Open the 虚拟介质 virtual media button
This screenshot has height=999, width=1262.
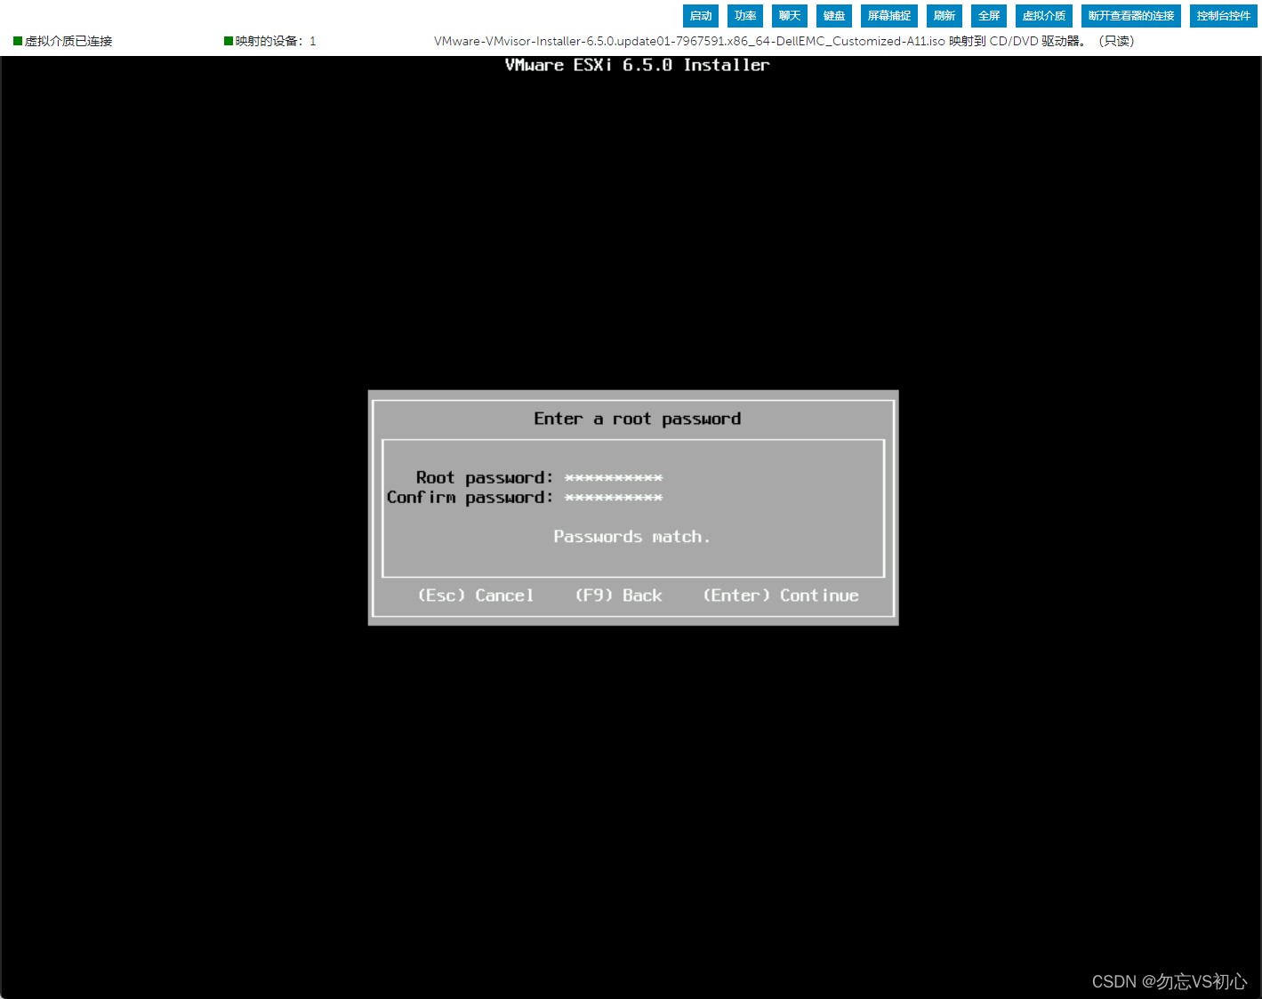1044,16
